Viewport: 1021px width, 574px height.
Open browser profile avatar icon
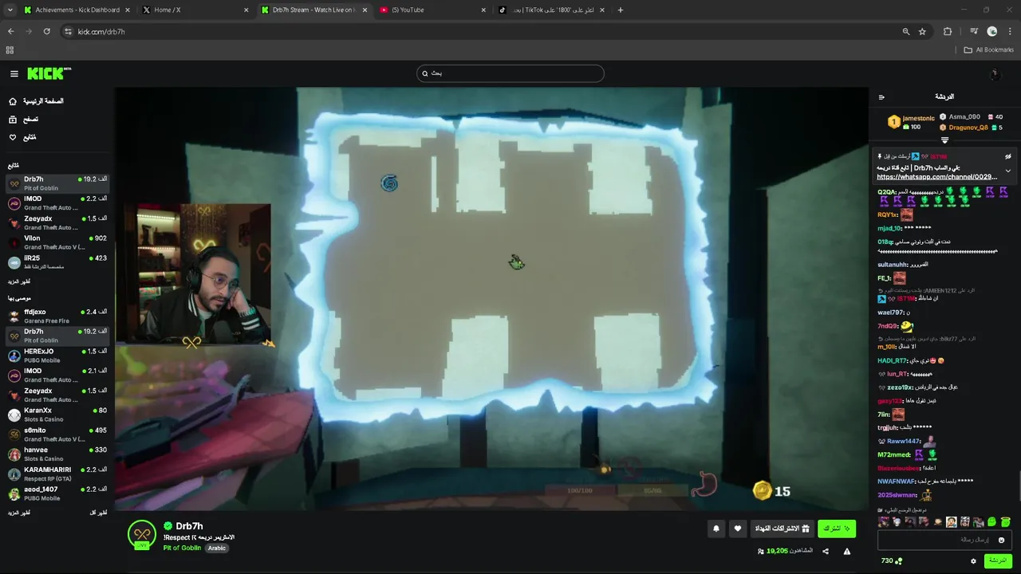pyautogui.click(x=992, y=31)
